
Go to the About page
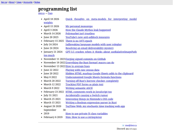click(x=12, y=2)
